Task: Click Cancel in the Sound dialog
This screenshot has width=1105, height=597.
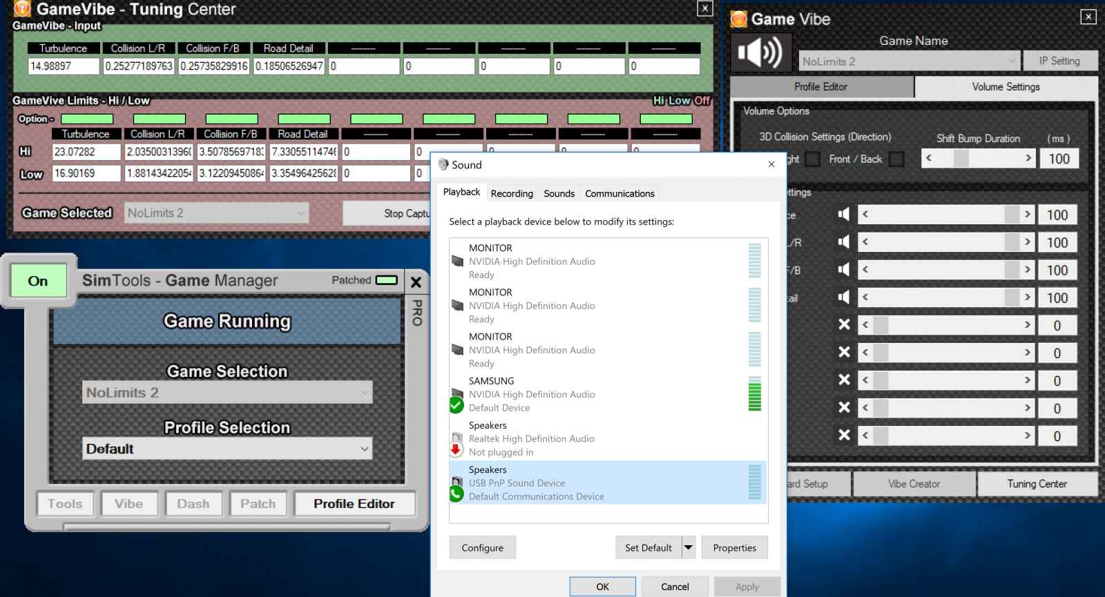Action: (675, 587)
